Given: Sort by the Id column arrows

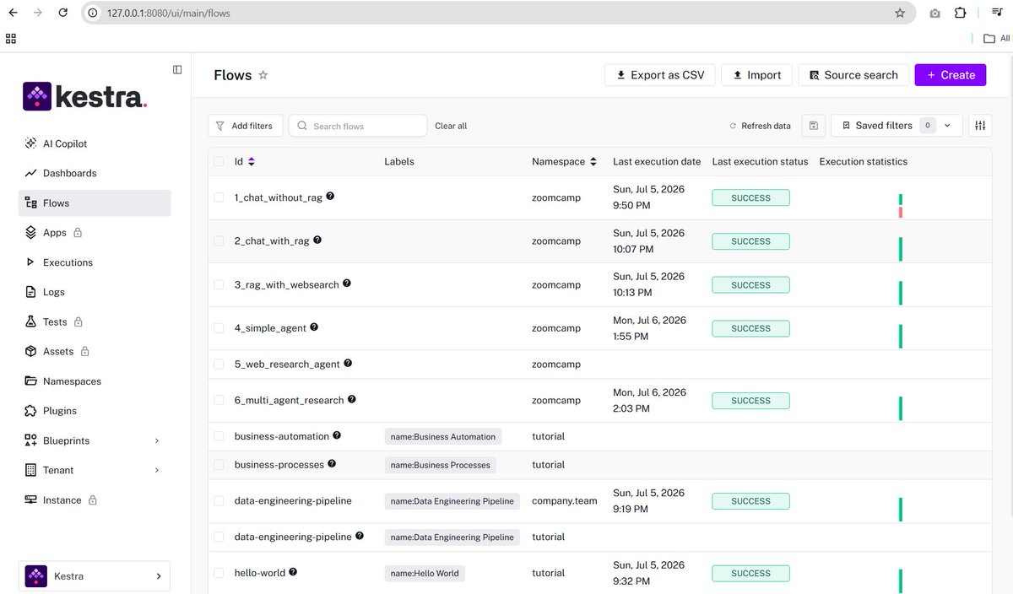Looking at the screenshot, I should (251, 161).
